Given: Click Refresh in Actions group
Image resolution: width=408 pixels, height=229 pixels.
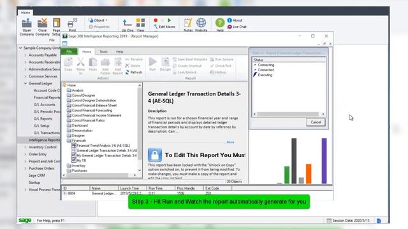Looking at the screenshot, I should (x=134, y=73).
